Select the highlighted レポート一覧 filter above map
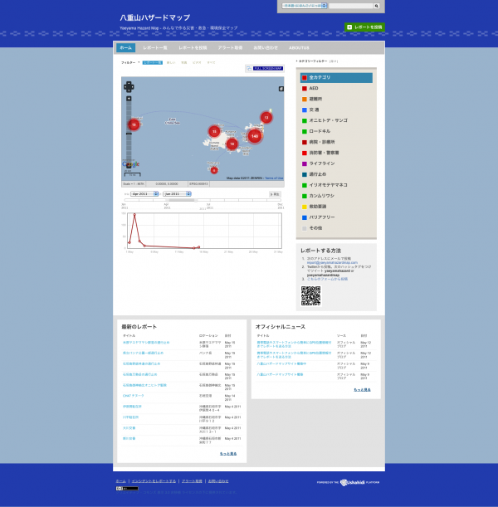The height and width of the screenshot is (507, 498). coord(153,63)
